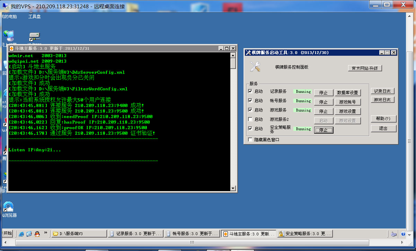
Task: Toggle 启动 checkbox for 记录服务
Action: (250, 91)
